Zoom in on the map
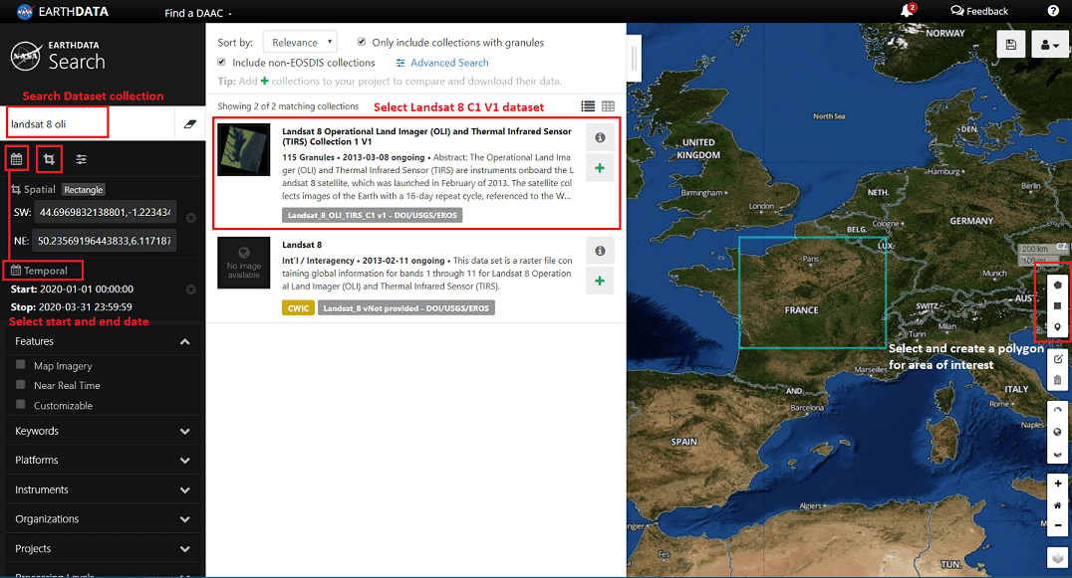Screen dimensions: 1072x578 [1058, 483]
